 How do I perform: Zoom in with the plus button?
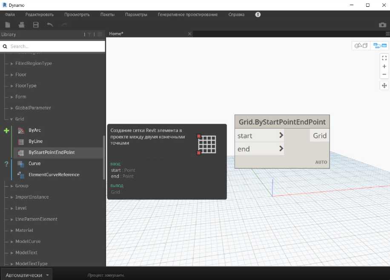(x=384, y=66)
